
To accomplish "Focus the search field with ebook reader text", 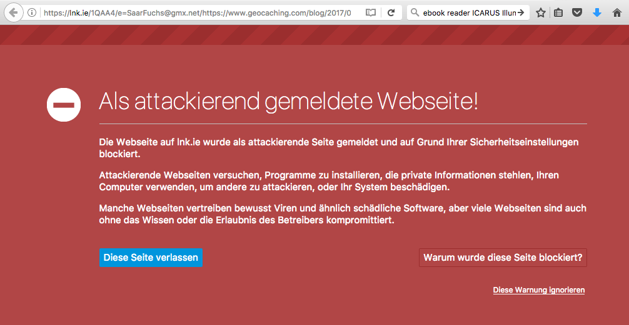I will (x=470, y=13).
